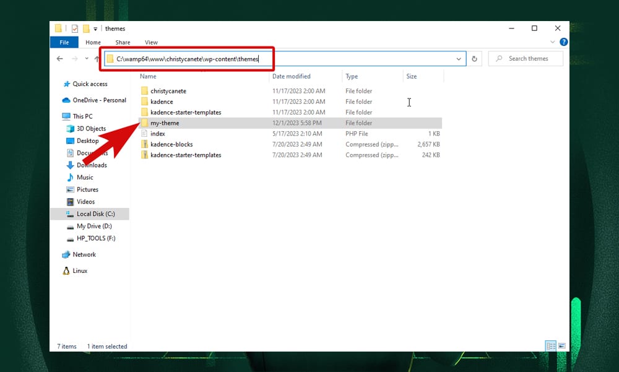Expand the ribbon using the chevron
The width and height of the screenshot is (619, 372).
[553, 42]
